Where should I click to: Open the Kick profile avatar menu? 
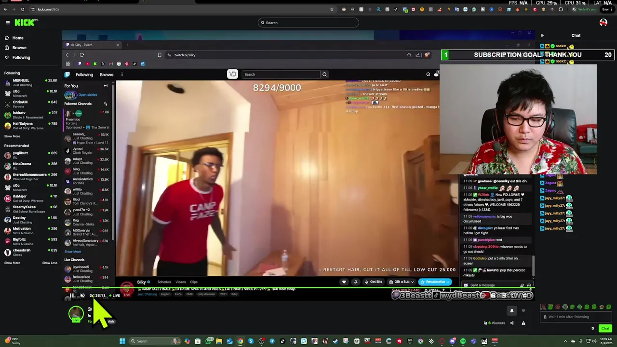[603, 23]
